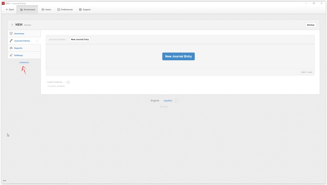Toggle the Learn how to guides switch
This screenshot has height=185, width=327.
pos(68,82)
